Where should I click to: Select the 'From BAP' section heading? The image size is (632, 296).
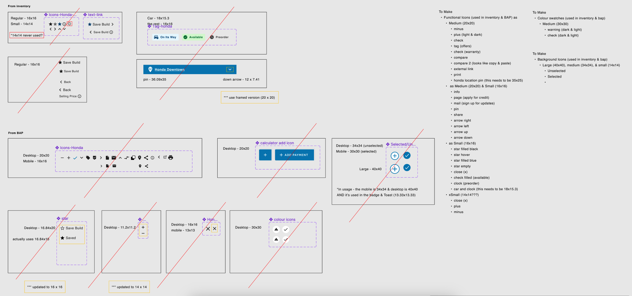click(x=16, y=133)
